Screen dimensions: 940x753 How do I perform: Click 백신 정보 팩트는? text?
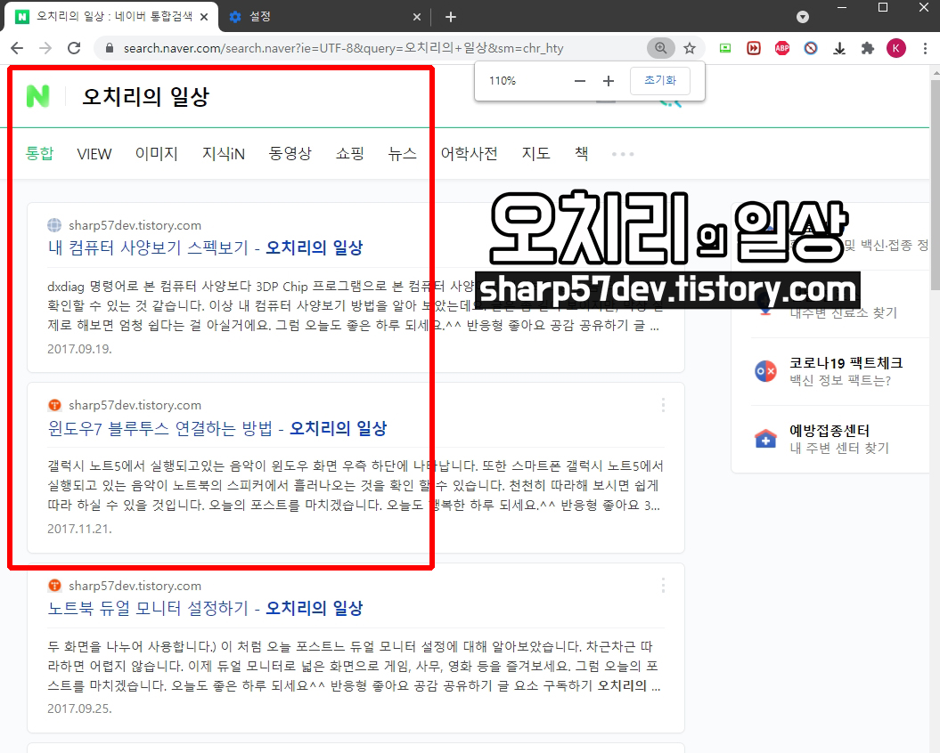click(840, 380)
